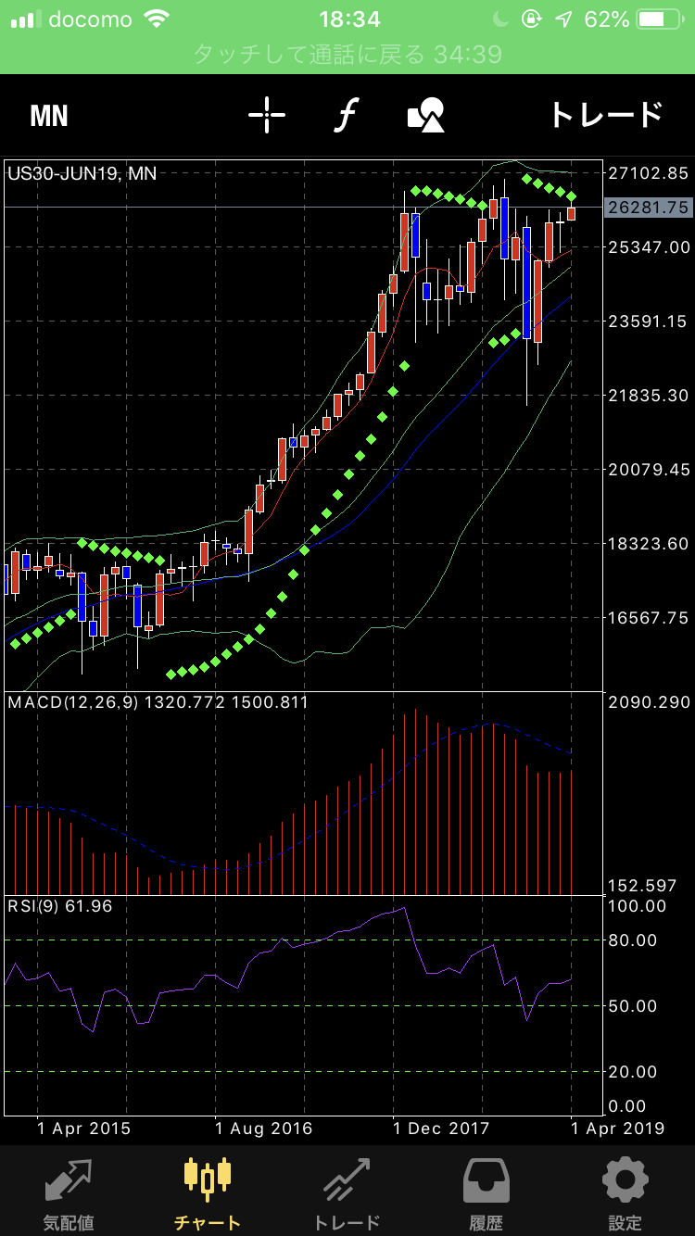Tap the crosshair tool icon
This screenshot has width=695, height=1236.
(x=267, y=116)
